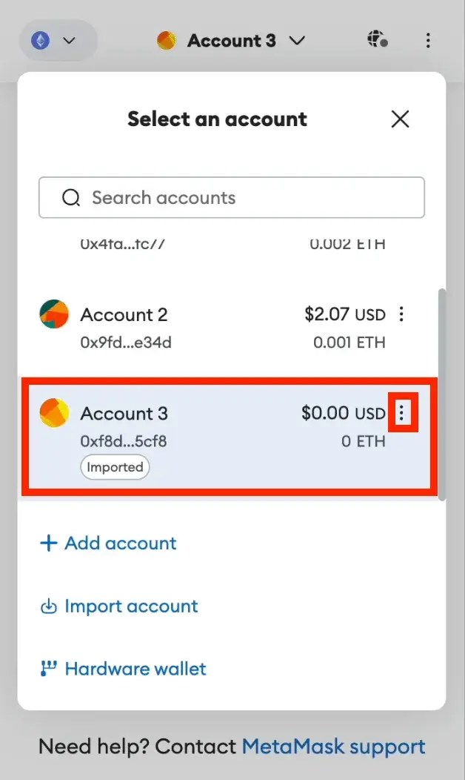Open the Ethereum network selector icon
This screenshot has width=465, height=780.
point(41,41)
